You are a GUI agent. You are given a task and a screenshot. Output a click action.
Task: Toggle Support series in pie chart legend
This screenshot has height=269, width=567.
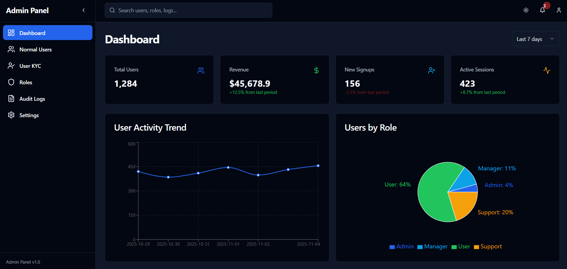tap(488, 247)
